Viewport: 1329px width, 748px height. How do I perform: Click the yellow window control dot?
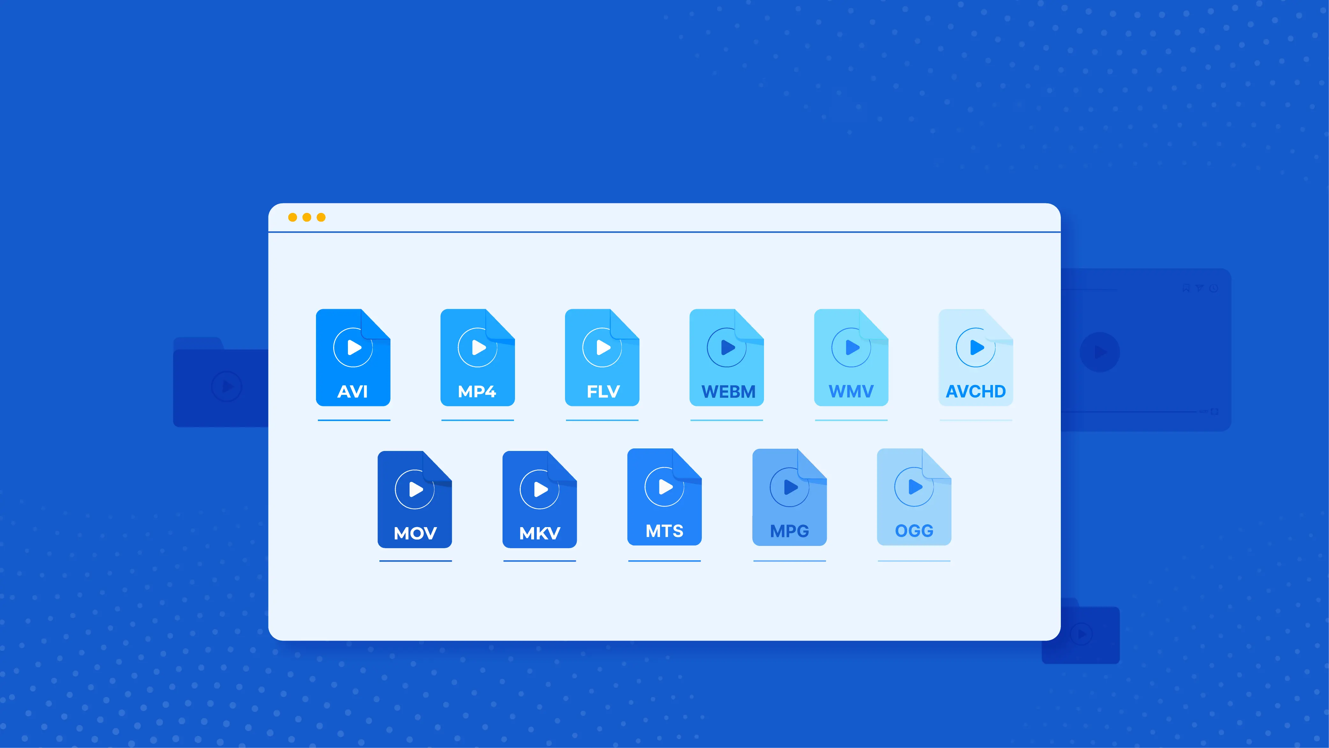click(x=307, y=218)
